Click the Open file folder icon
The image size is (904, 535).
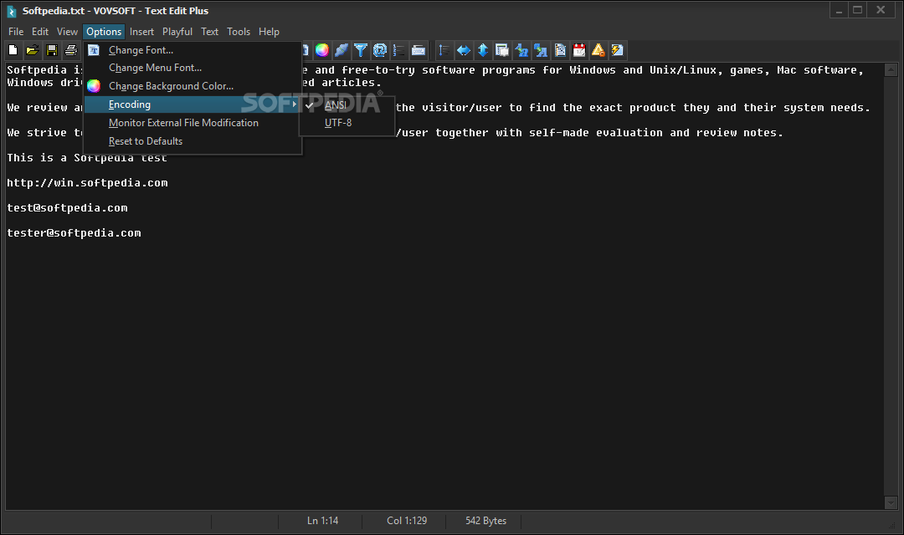(x=33, y=51)
